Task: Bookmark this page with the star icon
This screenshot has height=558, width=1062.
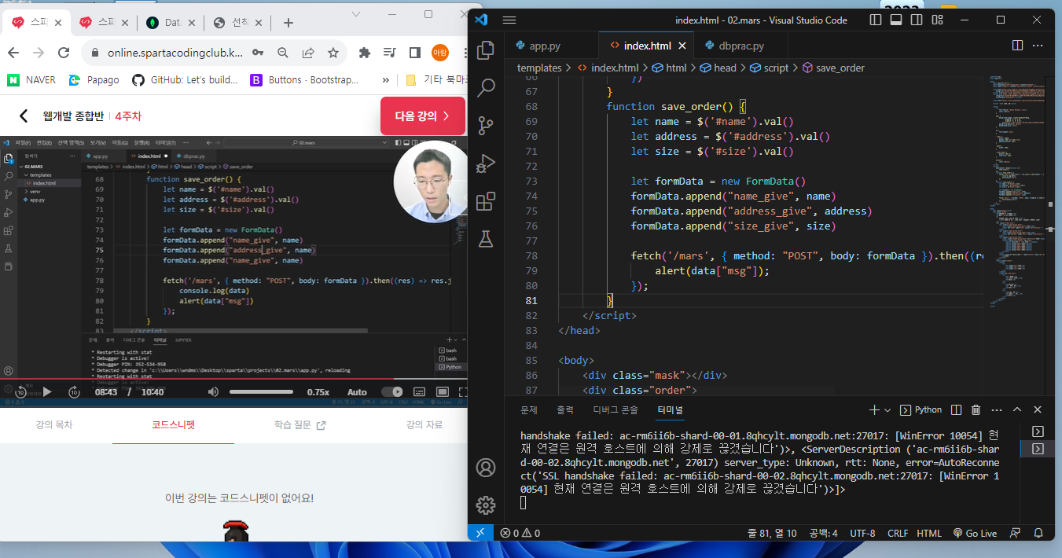Action: pos(333,53)
